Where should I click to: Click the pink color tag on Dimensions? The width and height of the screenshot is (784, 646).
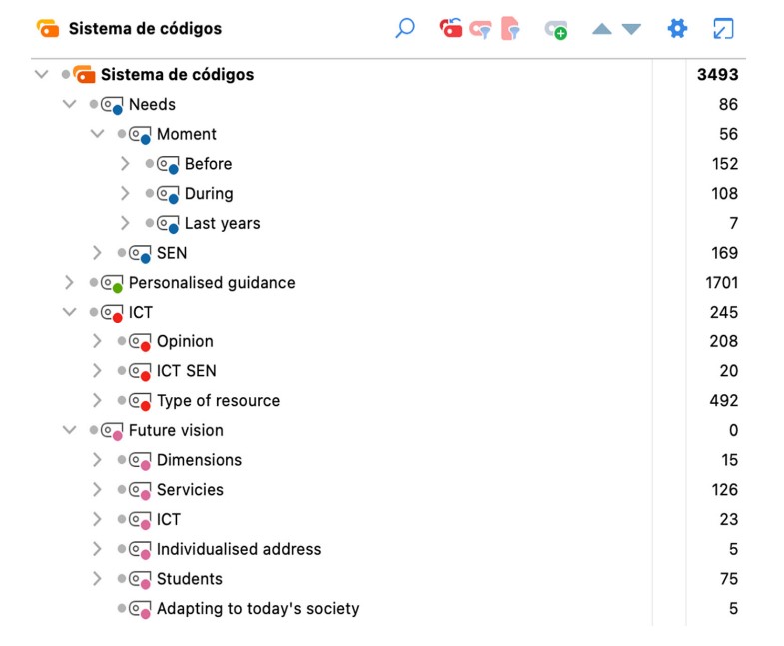click(x=146, y=466)
